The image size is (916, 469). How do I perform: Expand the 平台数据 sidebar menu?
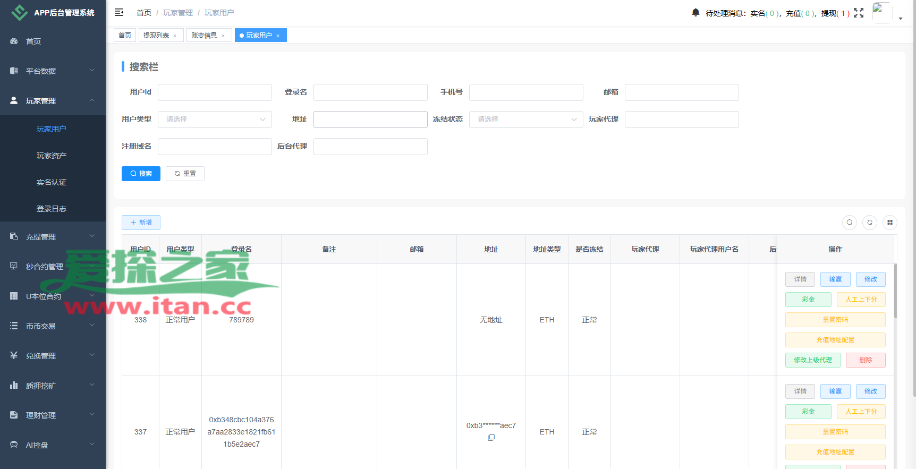pos(53,71)
